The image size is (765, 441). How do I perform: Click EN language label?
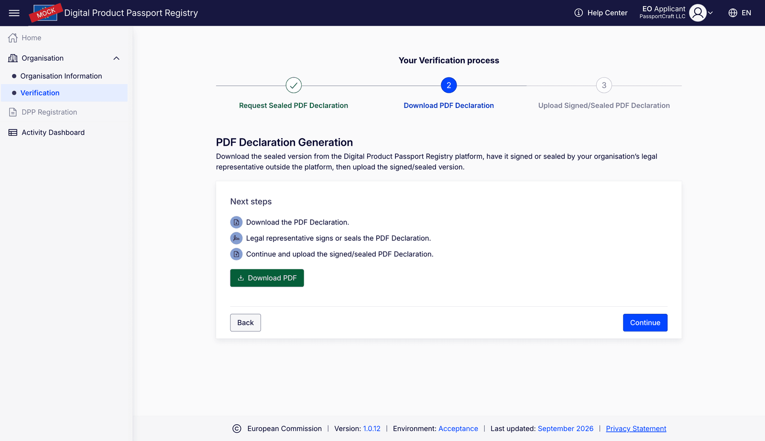pos(746,13)
